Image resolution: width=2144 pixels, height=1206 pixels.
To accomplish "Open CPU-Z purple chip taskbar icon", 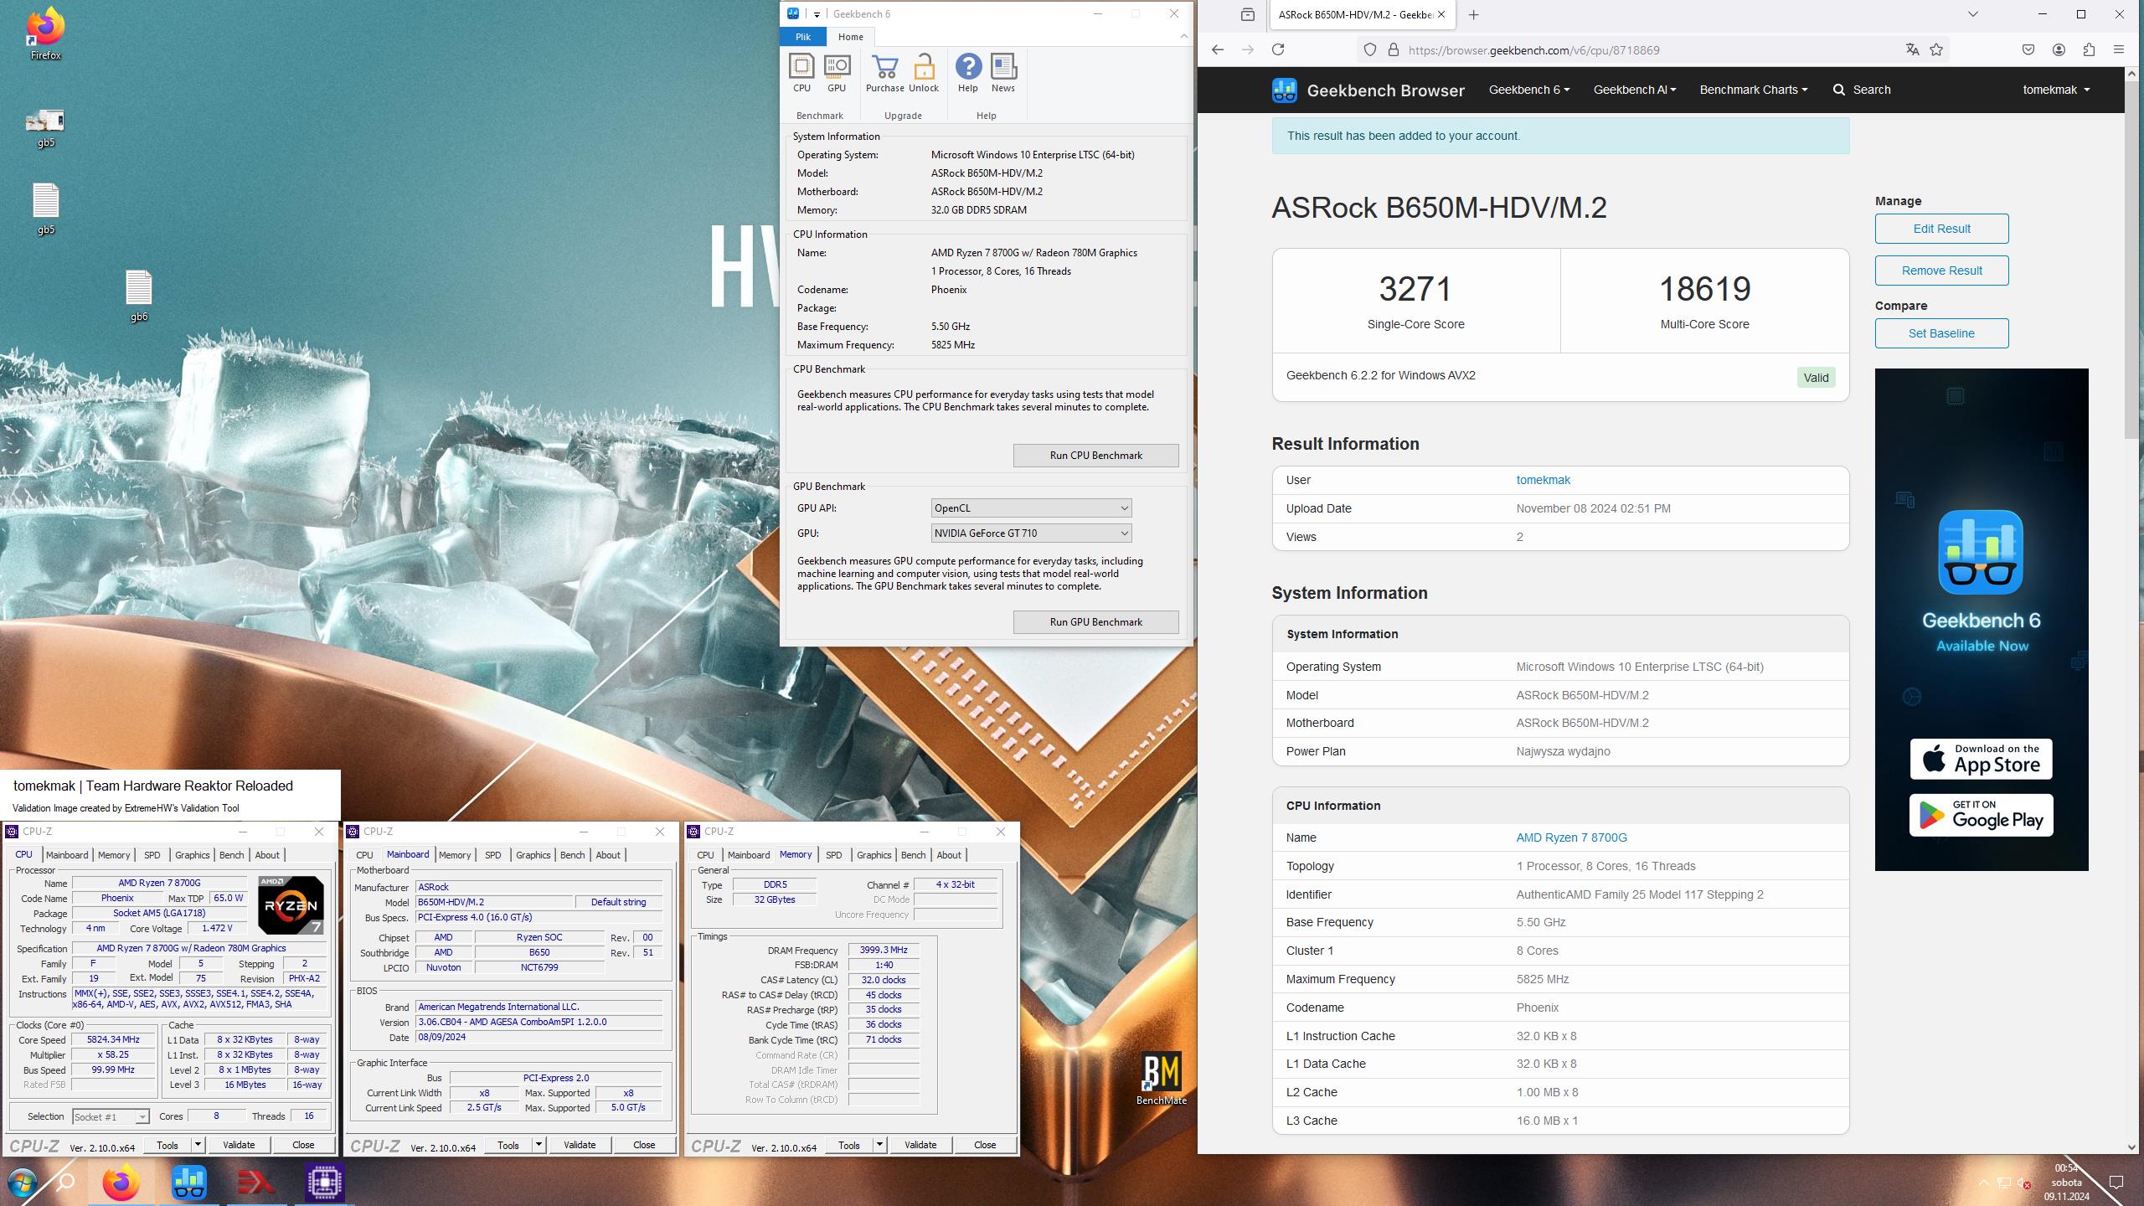I will (325, 1183).
